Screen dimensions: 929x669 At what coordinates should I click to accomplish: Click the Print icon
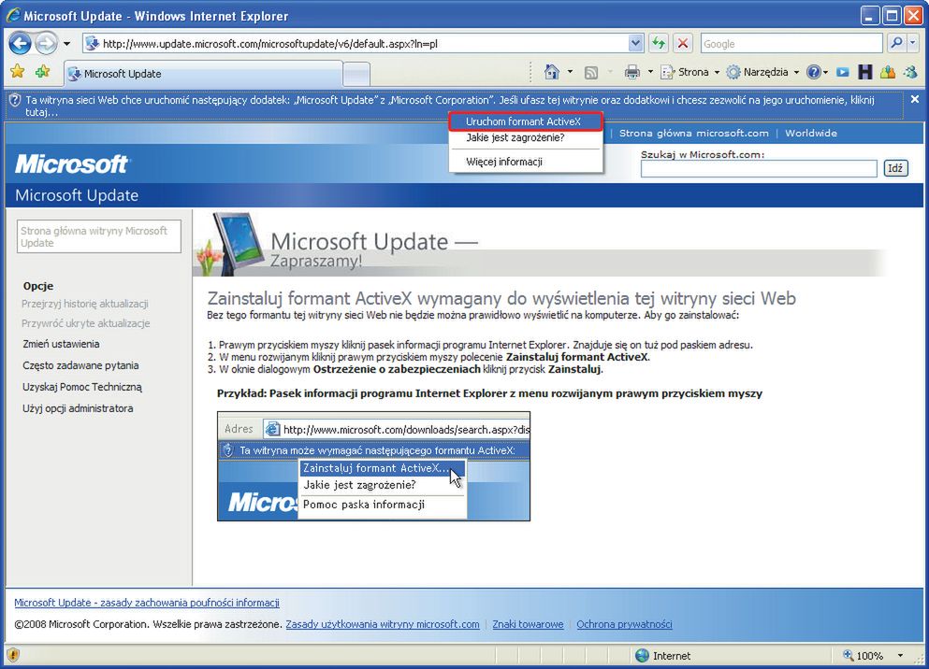pos(632,72)
